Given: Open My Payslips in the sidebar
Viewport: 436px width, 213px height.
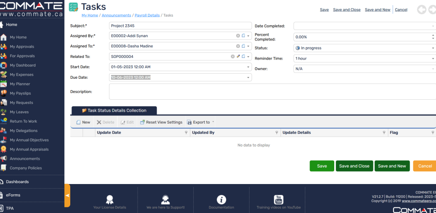Looking at the screenshot, I should 20,93.
